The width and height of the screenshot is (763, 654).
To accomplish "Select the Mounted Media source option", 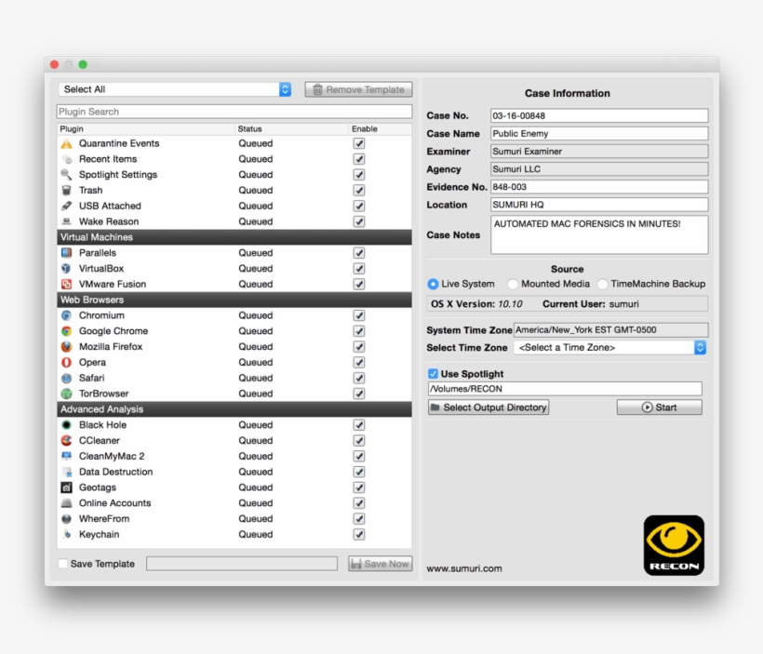I will (513, 284).
